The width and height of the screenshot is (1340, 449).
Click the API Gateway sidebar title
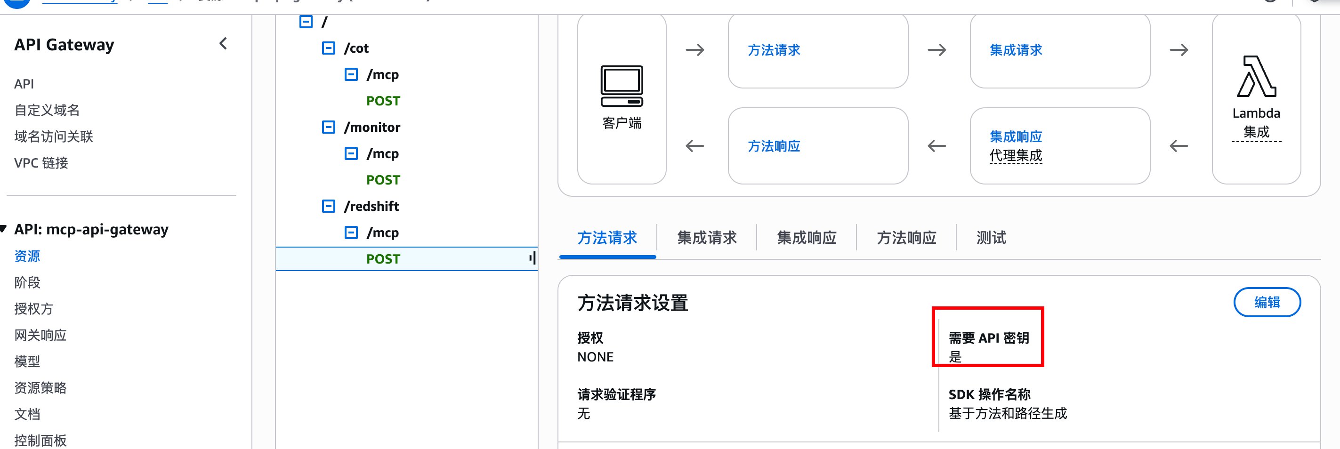[64, 45]
